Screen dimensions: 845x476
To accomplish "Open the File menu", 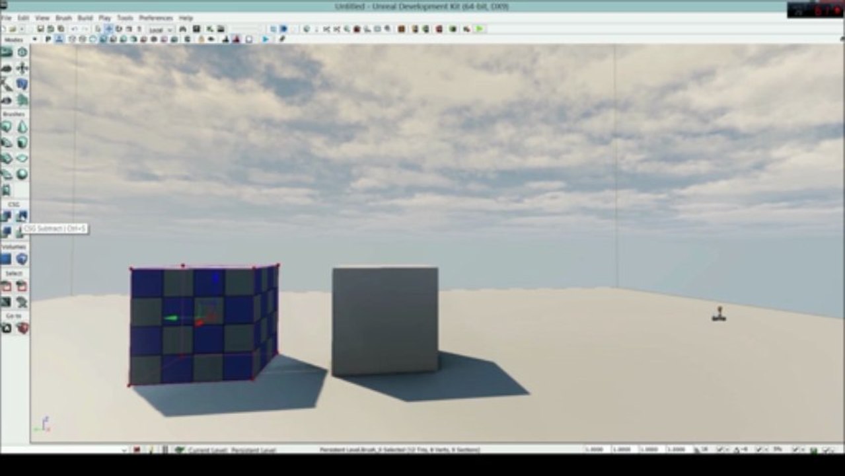I will (7, 18).
